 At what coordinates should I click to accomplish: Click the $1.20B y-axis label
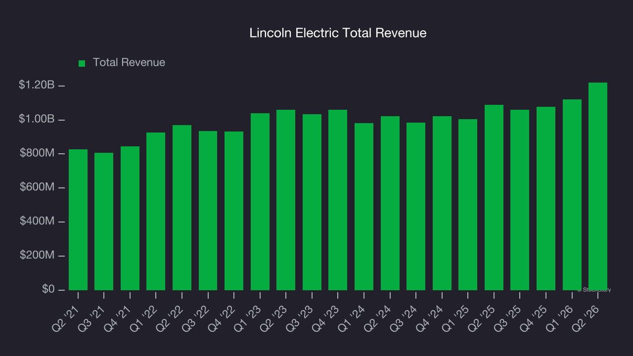(37, 85)
